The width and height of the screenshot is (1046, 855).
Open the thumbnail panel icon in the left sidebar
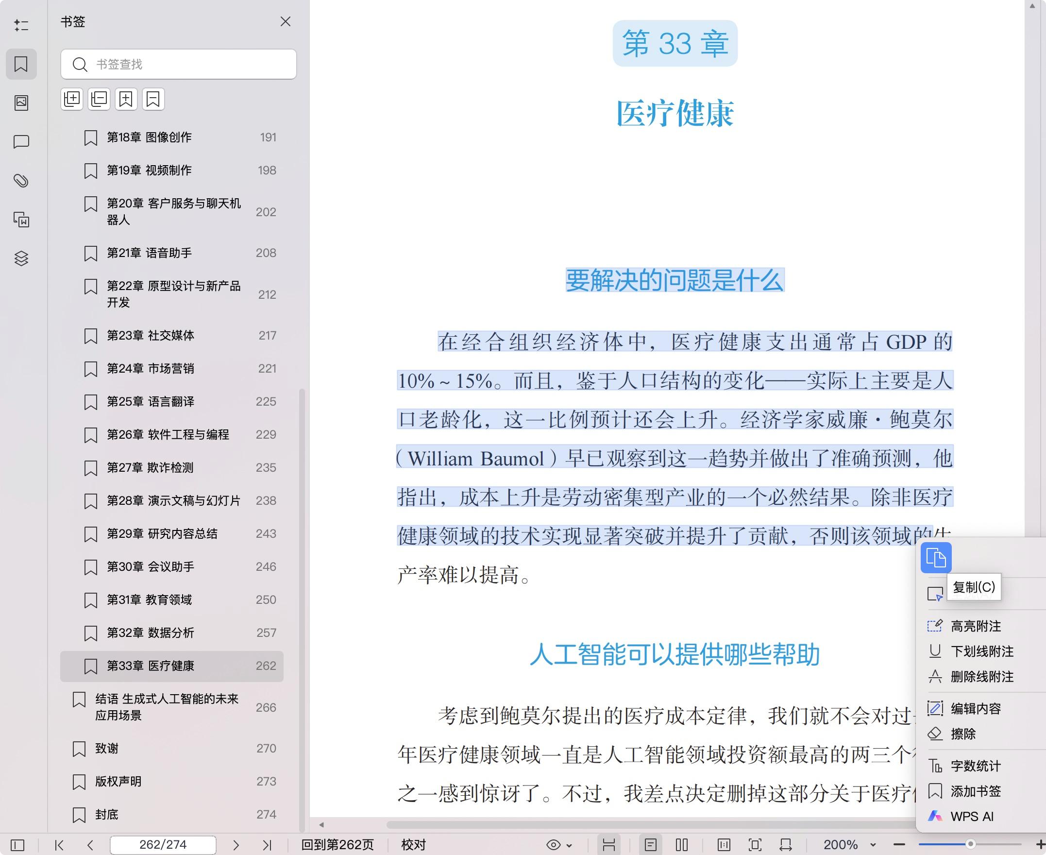tap(21, 103)
